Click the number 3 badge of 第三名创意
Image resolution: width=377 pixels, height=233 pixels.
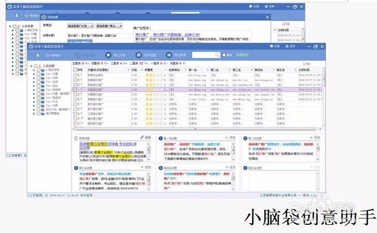click(76, 168)
